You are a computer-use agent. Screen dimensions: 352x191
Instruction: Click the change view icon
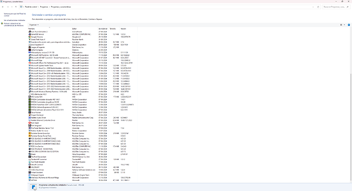click(x=341, y=25)
